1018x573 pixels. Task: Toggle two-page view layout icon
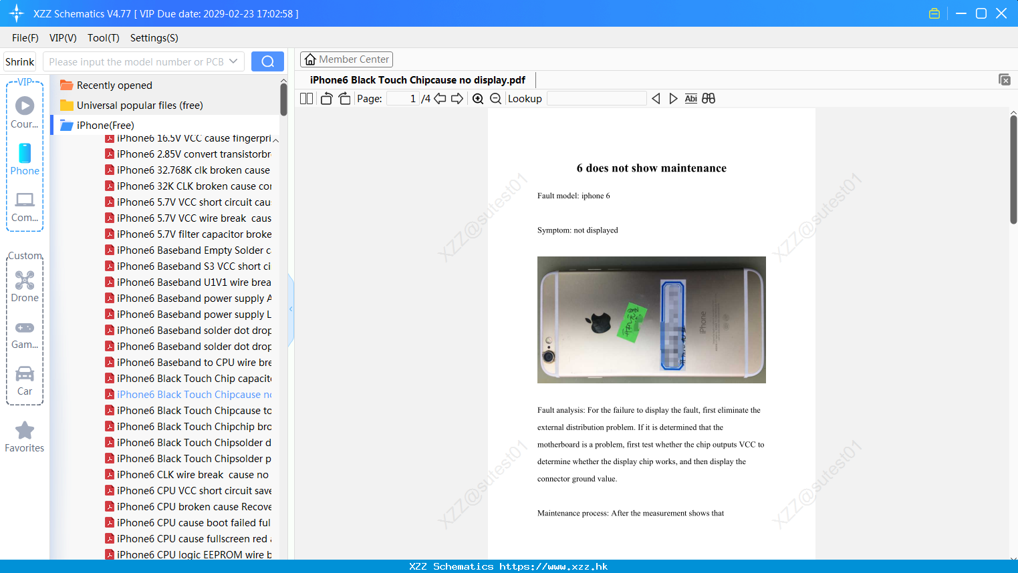[306, 99]
